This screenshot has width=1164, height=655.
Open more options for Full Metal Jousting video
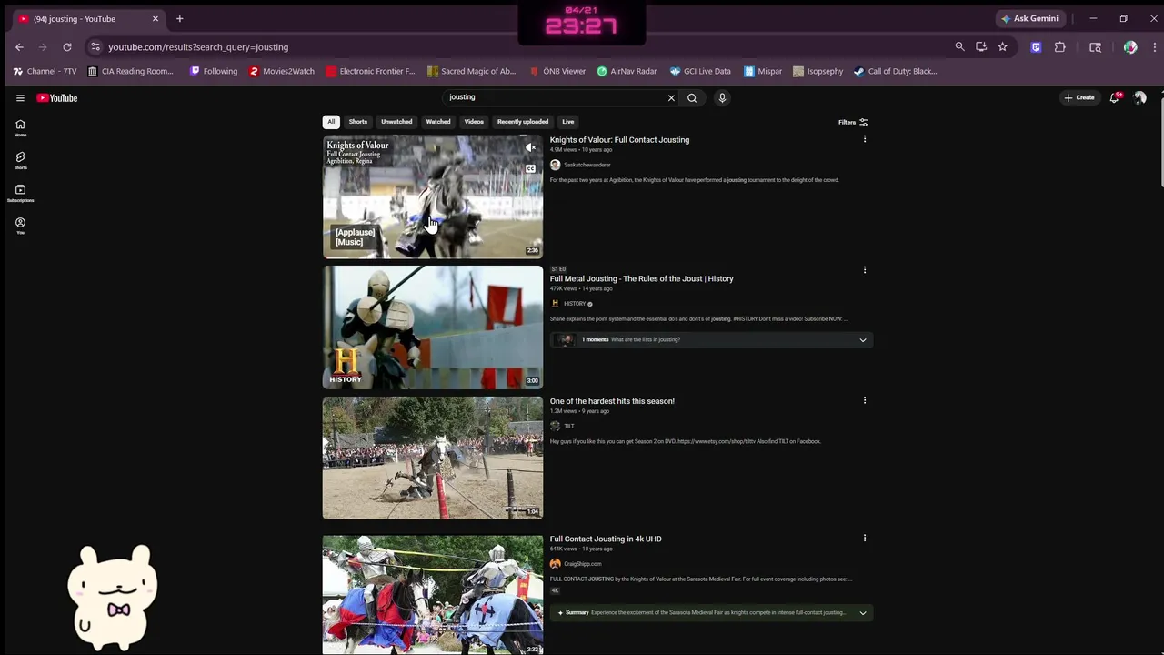[865, 269]
